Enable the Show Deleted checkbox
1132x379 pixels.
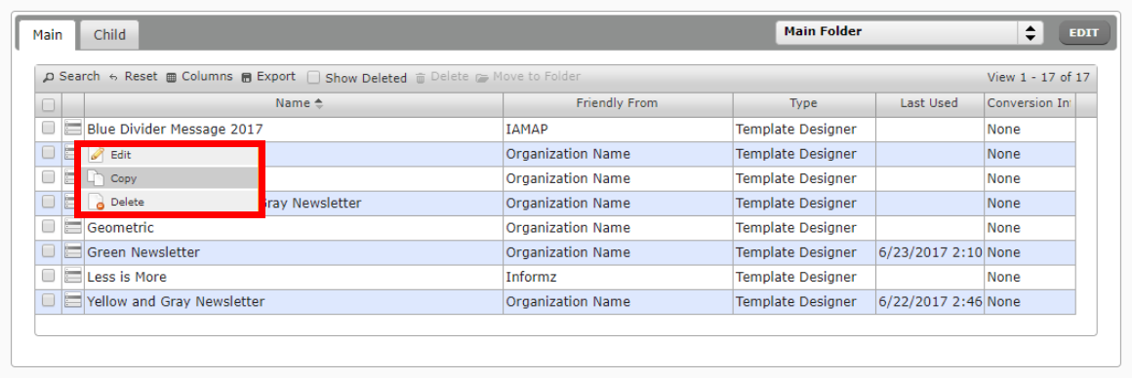coord(313,77)
